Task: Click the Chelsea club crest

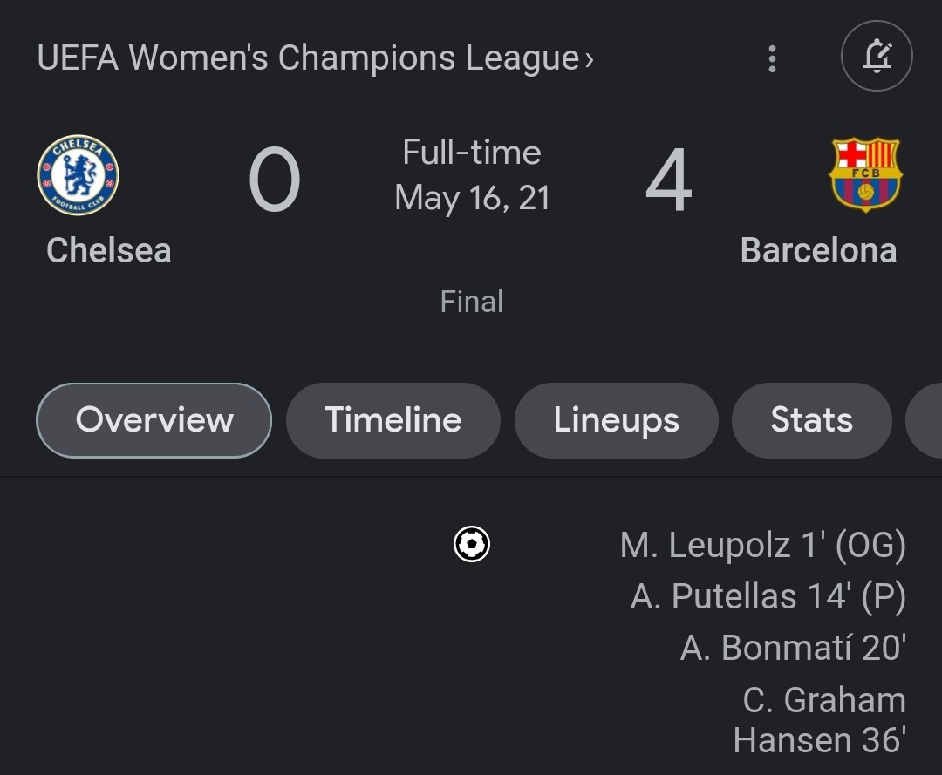Action: 78,174
